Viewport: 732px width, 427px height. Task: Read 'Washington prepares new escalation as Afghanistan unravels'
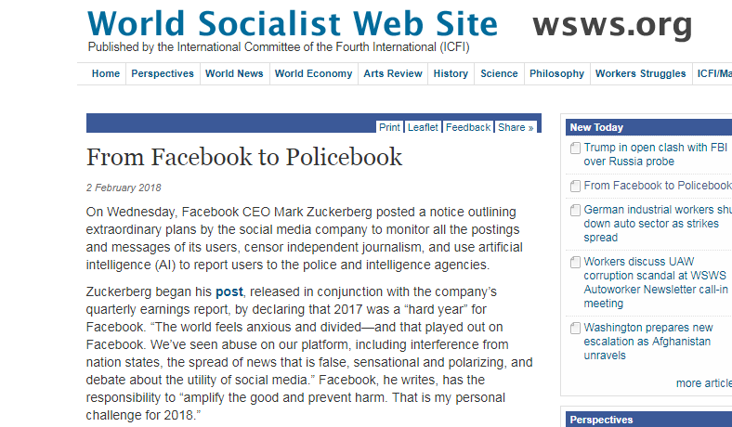click(x=648, y=341)
